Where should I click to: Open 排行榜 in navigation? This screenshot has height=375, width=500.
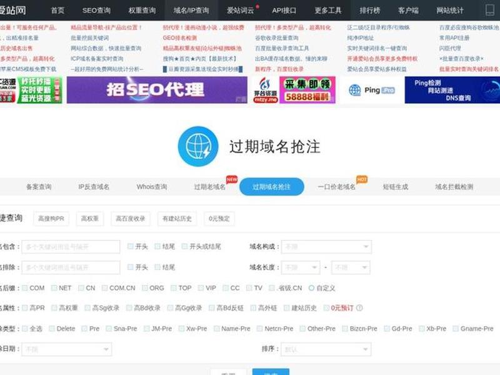click(x=370, y=11)
